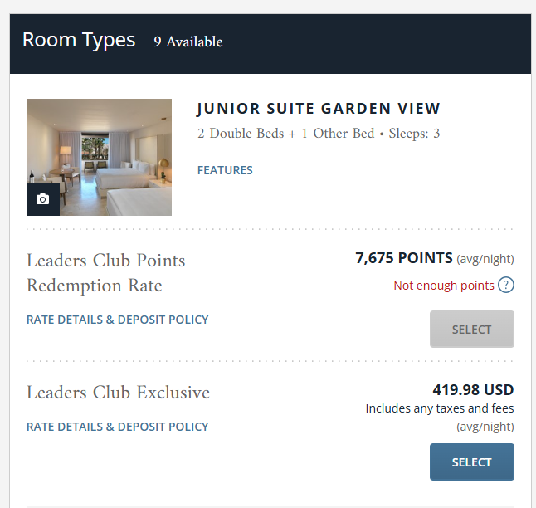Expand the FEATURES section of the suite
The width and height of the screenshot is (536, 508).
[225, 170]
